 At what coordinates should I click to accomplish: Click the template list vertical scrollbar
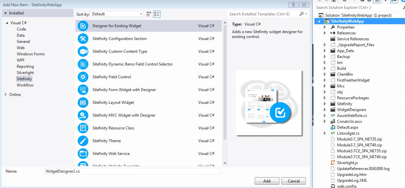click(225, 82)
